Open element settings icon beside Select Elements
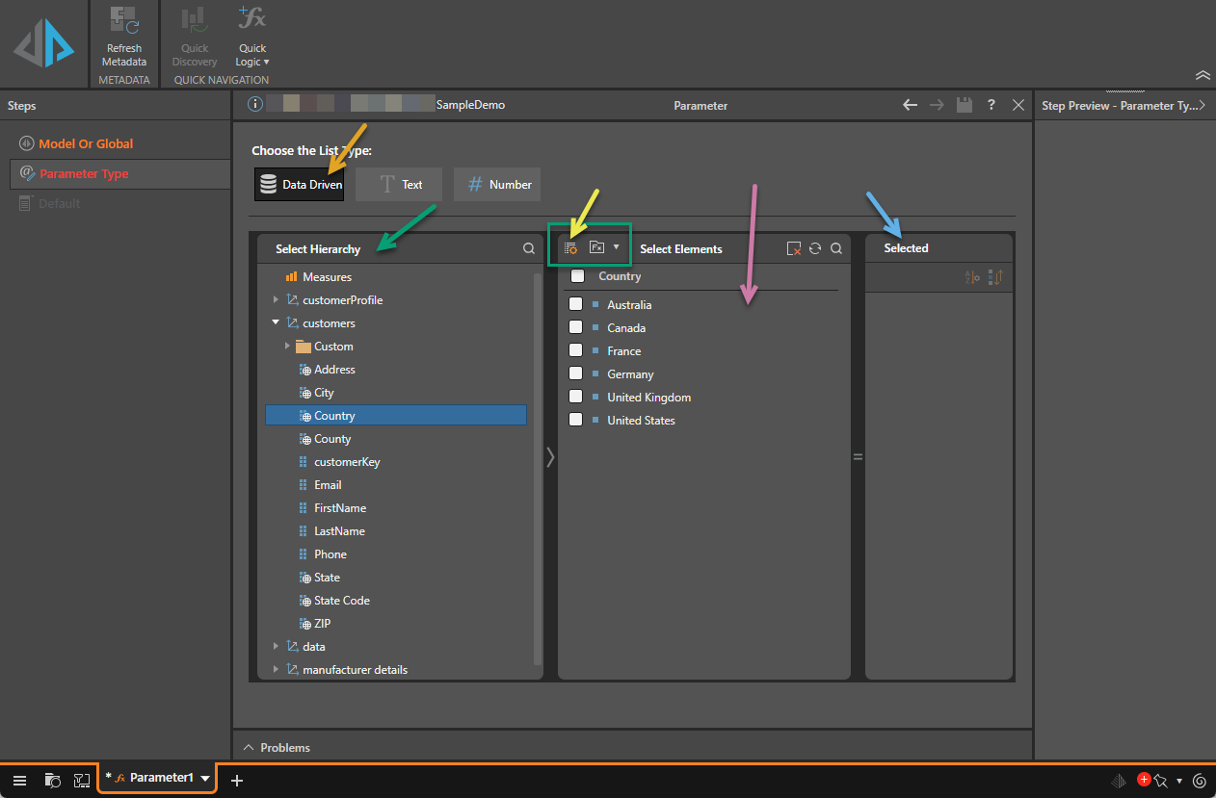Viewport: 1216px width, 798px height. 570,248
